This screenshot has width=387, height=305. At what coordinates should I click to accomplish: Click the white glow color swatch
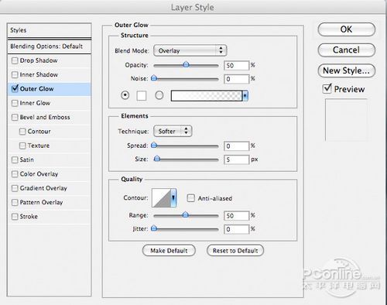point(142,95)
